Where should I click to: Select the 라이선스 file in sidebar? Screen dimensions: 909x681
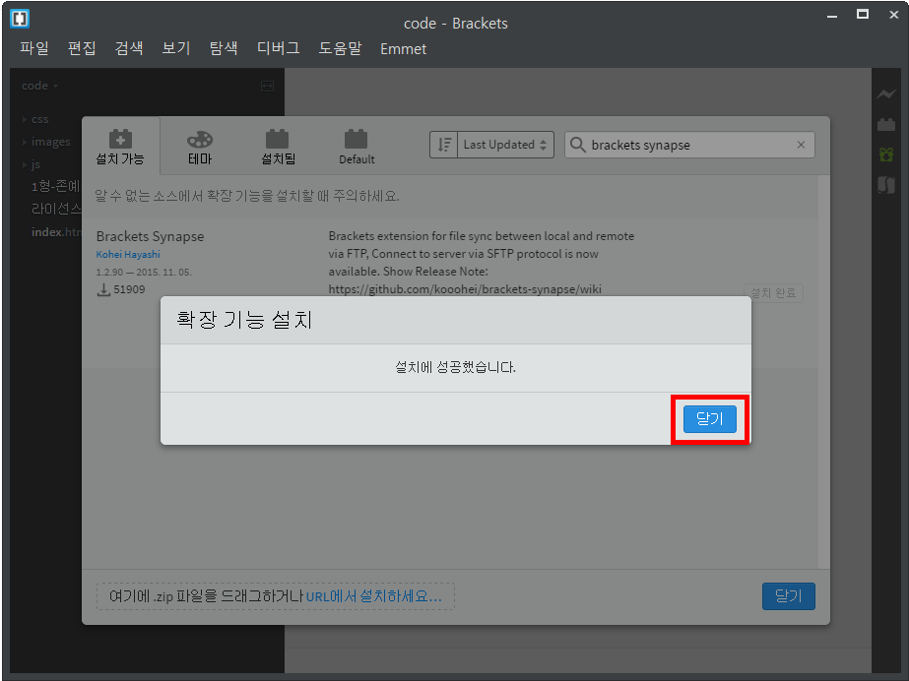[x=56, y=209]
